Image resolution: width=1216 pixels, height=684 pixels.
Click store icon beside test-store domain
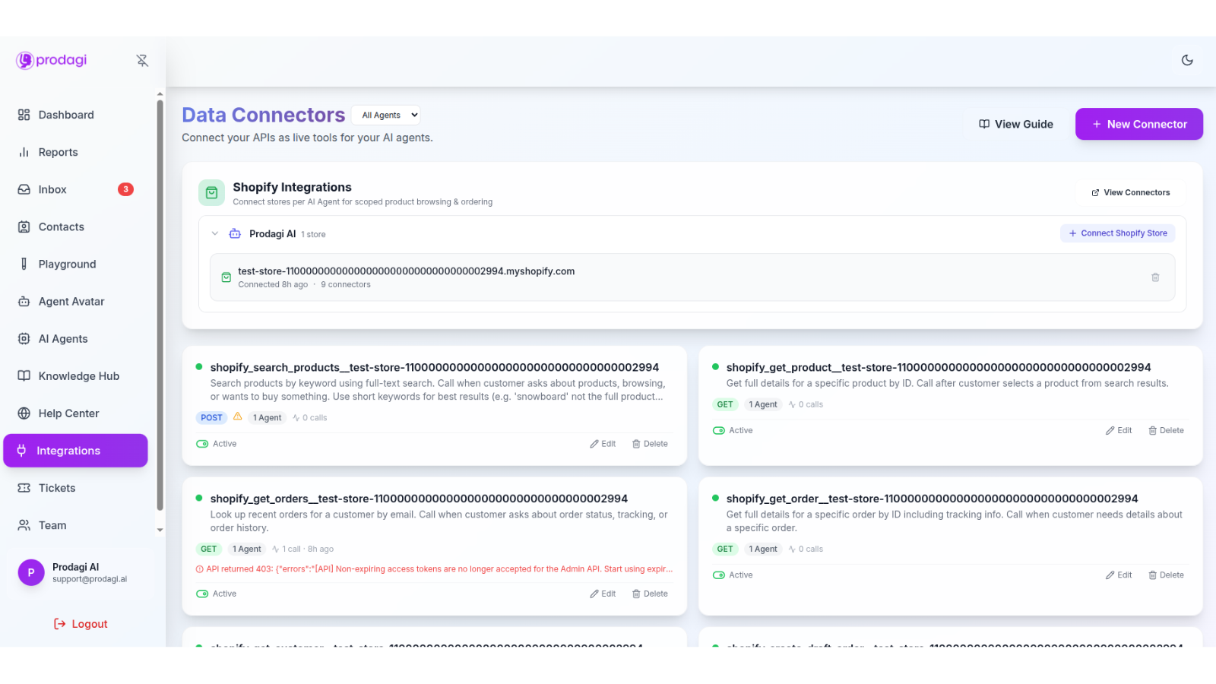226,277
